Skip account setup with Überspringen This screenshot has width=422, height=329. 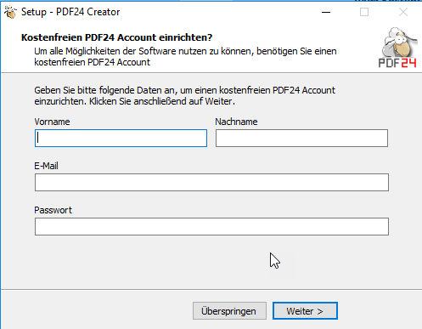229,311
